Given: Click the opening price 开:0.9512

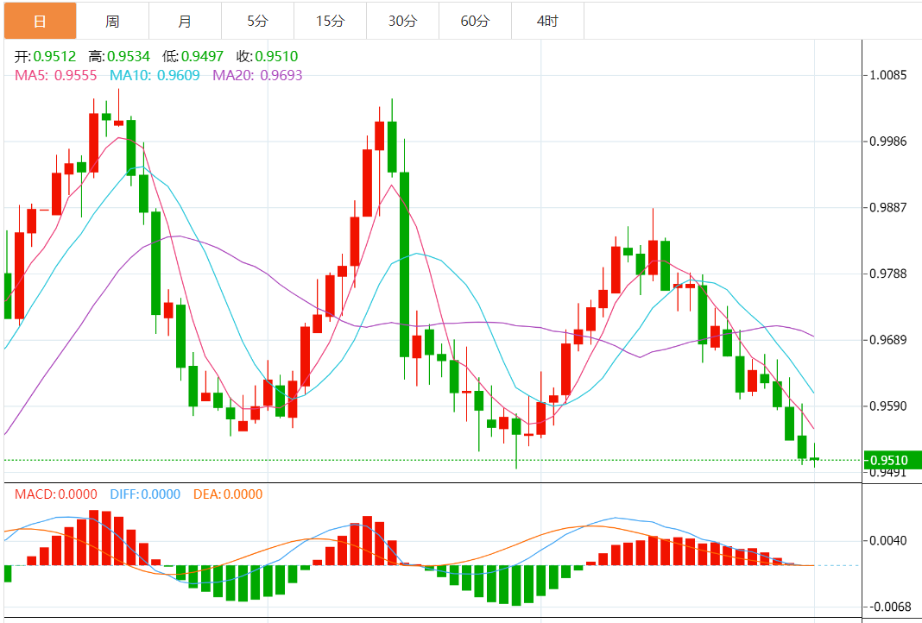Looking at the screenshot, I should pyautogui.click(x=45, y=56).
